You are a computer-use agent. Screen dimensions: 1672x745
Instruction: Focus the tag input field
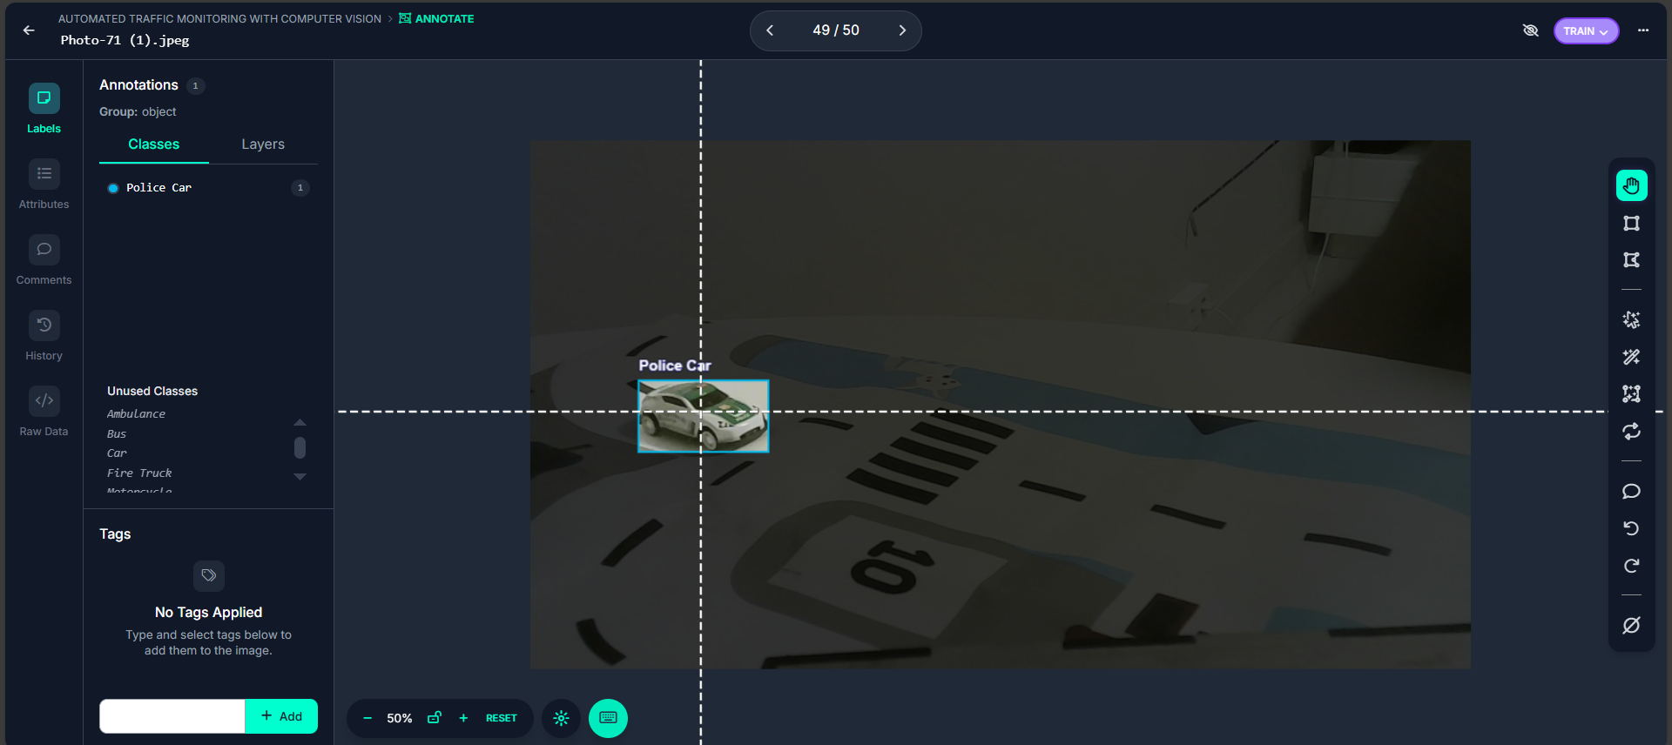pyautogui.click(x=172, y=716)
